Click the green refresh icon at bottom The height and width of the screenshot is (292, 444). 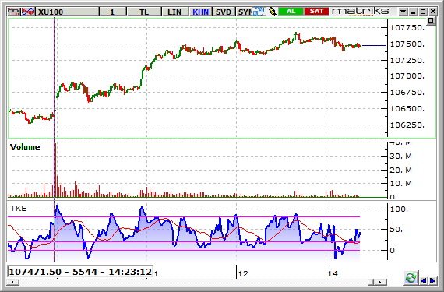(411, 278)
